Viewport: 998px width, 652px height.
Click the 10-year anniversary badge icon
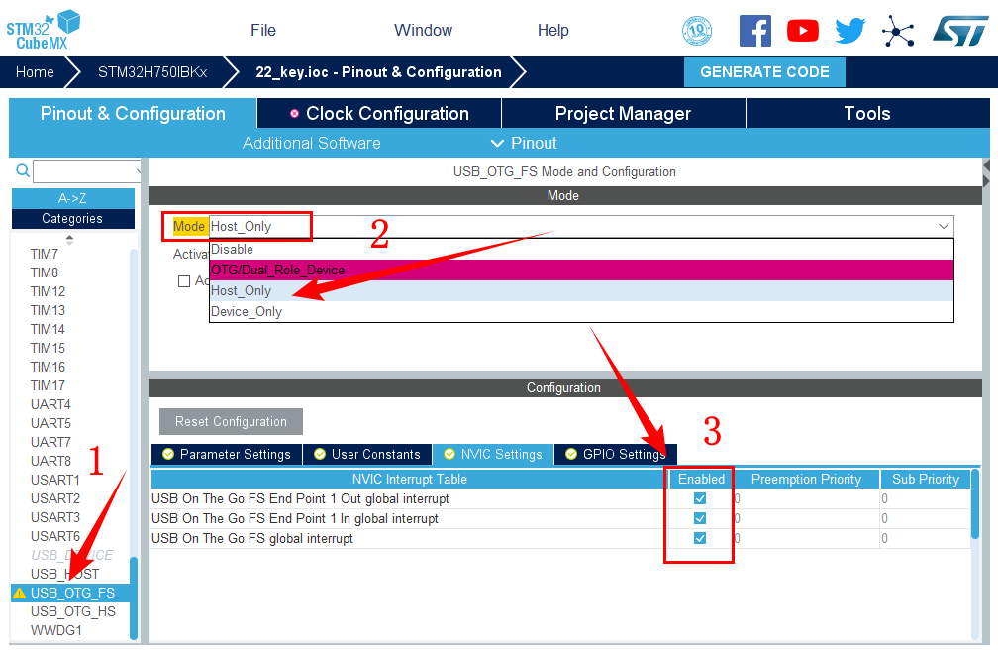pos(697,31)
